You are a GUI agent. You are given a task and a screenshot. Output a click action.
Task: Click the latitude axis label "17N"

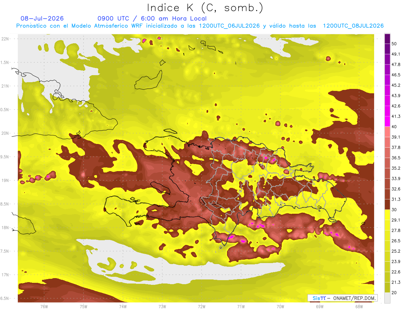(6, 275)
